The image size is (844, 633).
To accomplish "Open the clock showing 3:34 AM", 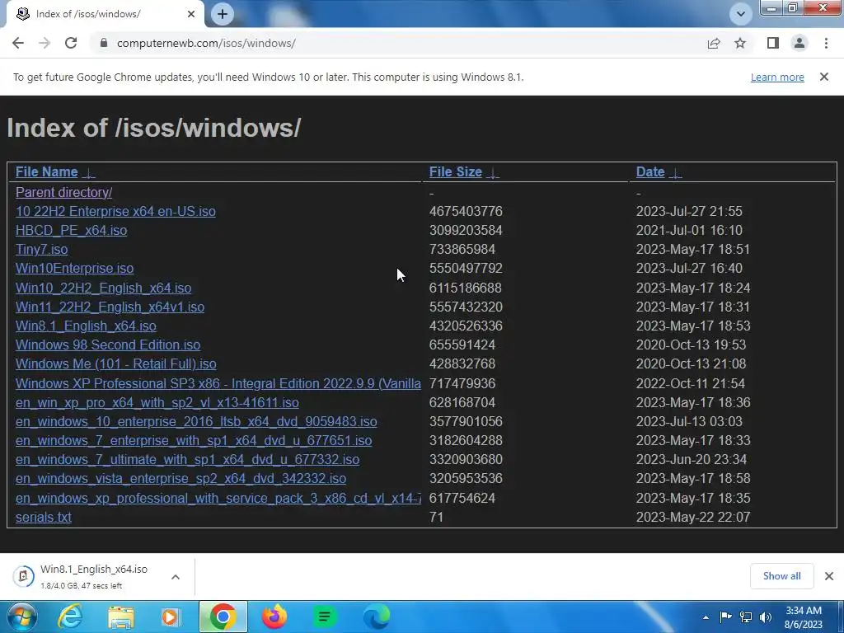I will (x=804, y=617).
